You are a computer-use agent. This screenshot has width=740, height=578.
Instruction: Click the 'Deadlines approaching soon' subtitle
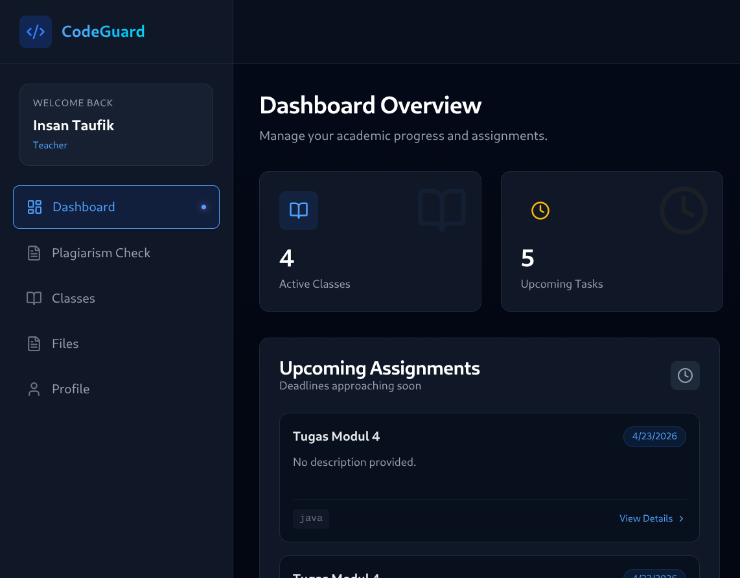[x=350, y=386]
